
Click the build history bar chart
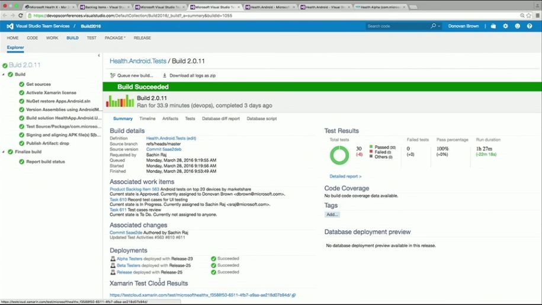[x=120, y=101]
